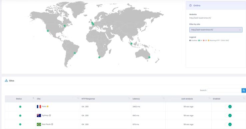Click the gold favorite star next to Paris
The width and height of the screenshot is (246, 129).
pyautogui.click(x=48, y=107)
